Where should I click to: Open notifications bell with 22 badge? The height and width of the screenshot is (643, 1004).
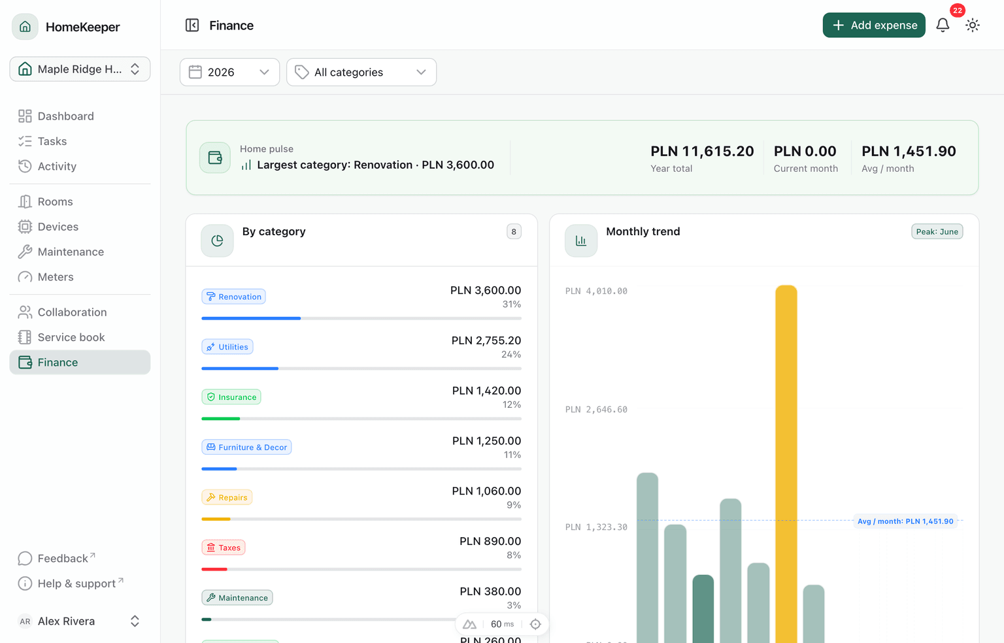[x=943, y=25]
